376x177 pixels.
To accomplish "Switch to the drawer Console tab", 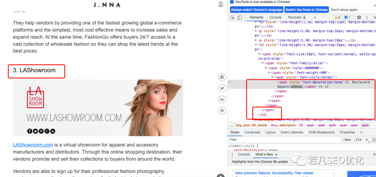I will [x=244, y=154].
